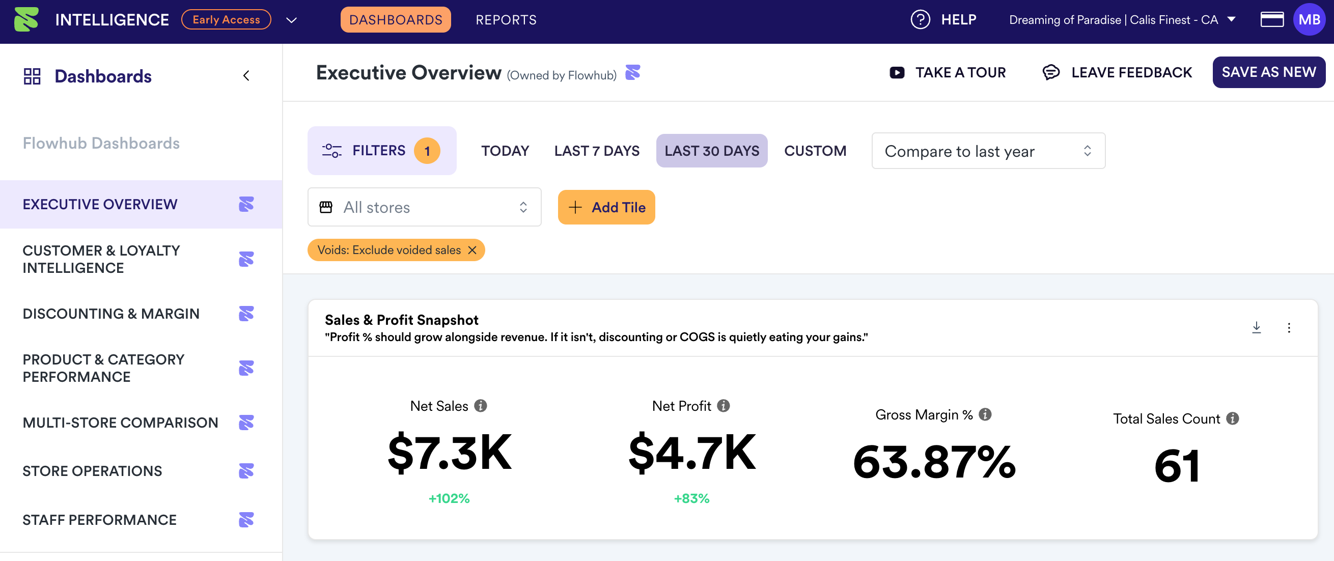Switch to the Reports tab
Screen dimensions: 1334x561
(x=506, y=20)
